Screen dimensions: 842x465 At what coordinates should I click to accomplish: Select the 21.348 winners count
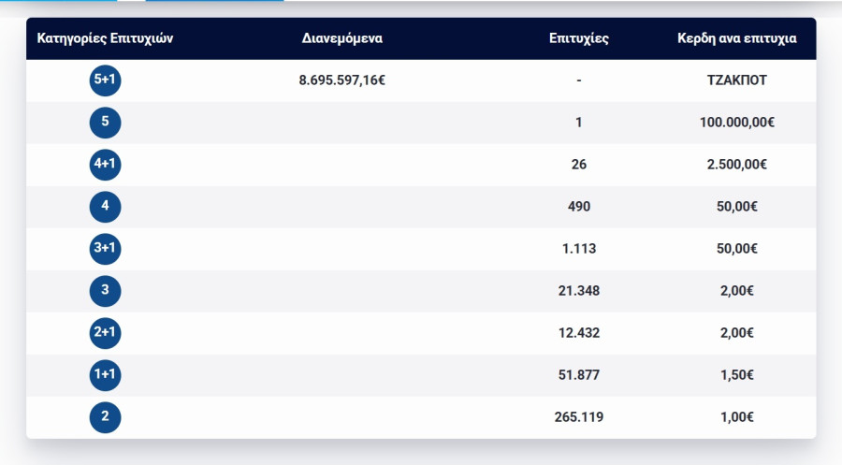pos(579,291)
